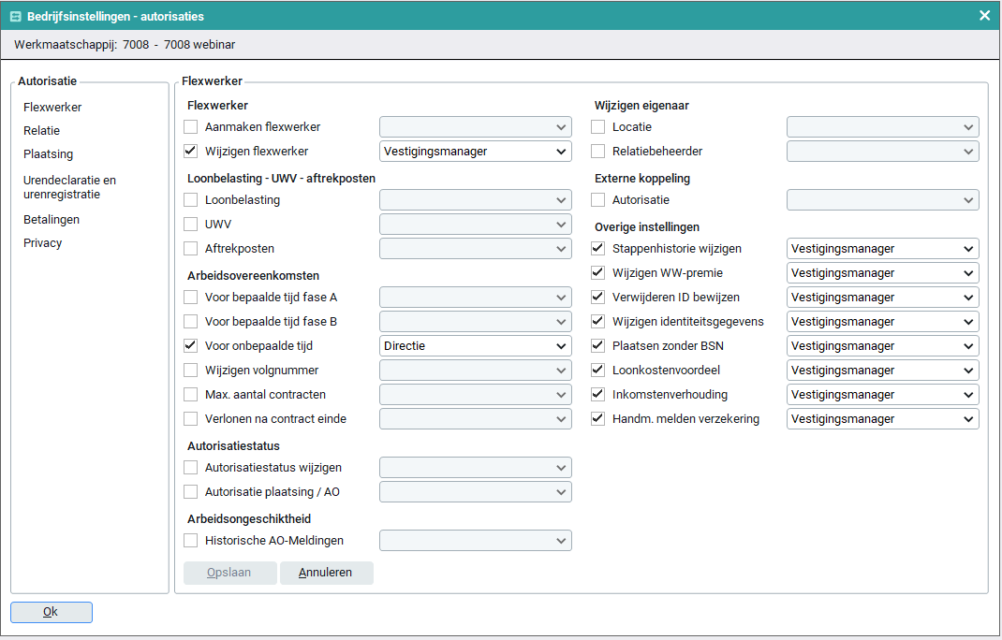1002x640 pixels.
Task: Enable the Aanmaken flexwerker checkbox
Action: [x=191, y=127]
